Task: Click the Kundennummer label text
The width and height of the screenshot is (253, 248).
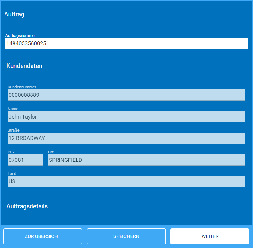Action: click(22, 87)
